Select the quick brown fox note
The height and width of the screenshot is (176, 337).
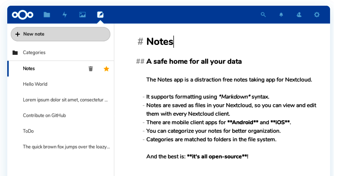66,147
